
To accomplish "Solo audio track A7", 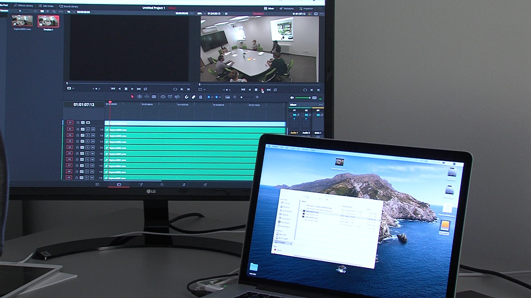I will 87,166.
